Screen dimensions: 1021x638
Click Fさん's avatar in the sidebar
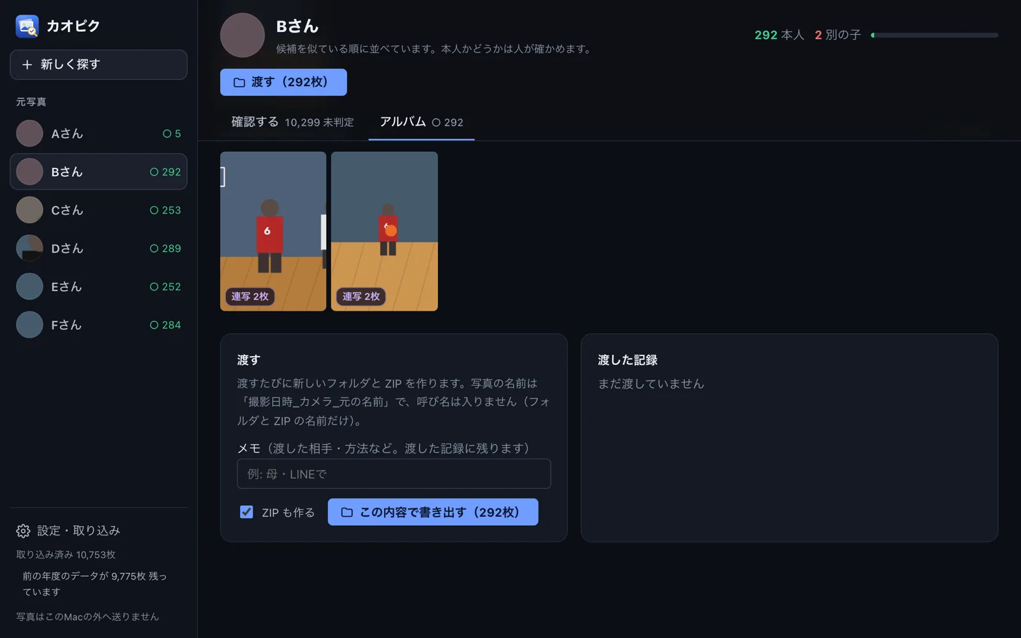coord(29,325)
